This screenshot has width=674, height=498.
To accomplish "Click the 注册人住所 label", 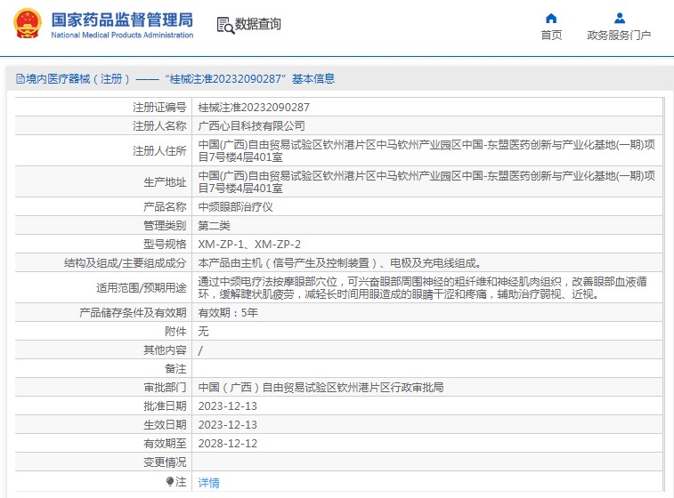I will pos(159,150).
